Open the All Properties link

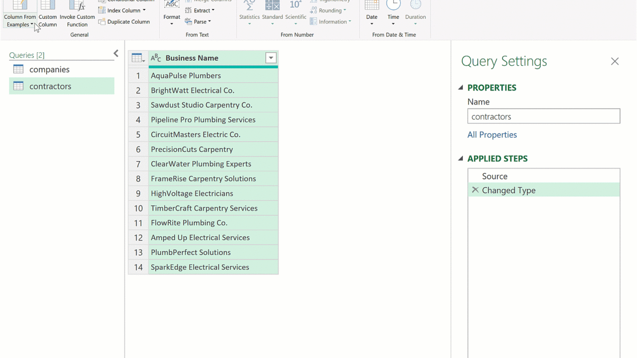pos(492,135)
